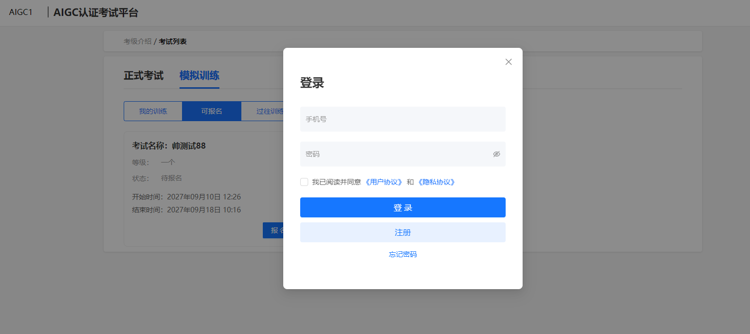Click the 登录 dialog heading
The height and width of the screenshot is (334, 750).
pyautogui.click(x=312, y=83)
